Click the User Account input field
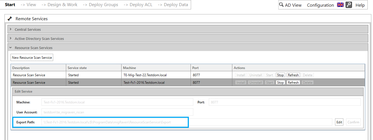 pos(117,112)
